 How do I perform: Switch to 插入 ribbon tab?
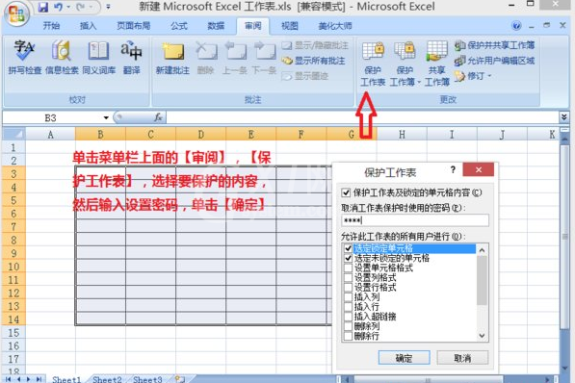click(x=88, y=26)
